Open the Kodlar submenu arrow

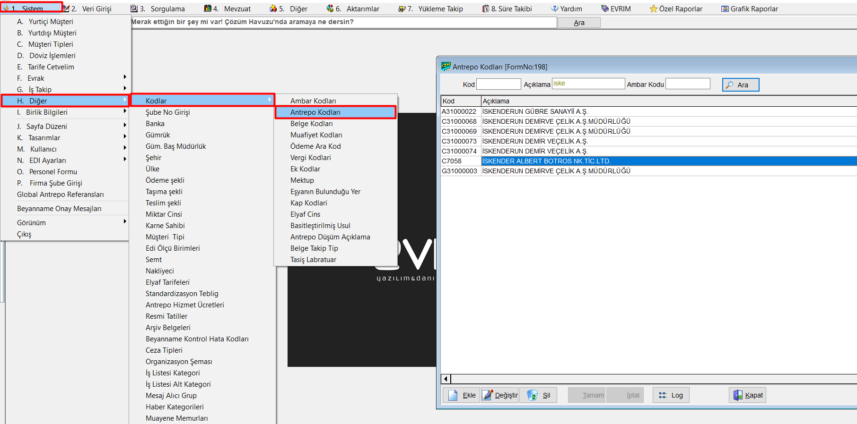(x=270, y=100)
